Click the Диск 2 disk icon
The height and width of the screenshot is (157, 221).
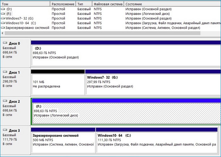4,102
